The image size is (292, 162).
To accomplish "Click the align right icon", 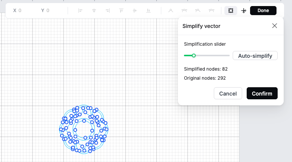I will click(108, 11).
